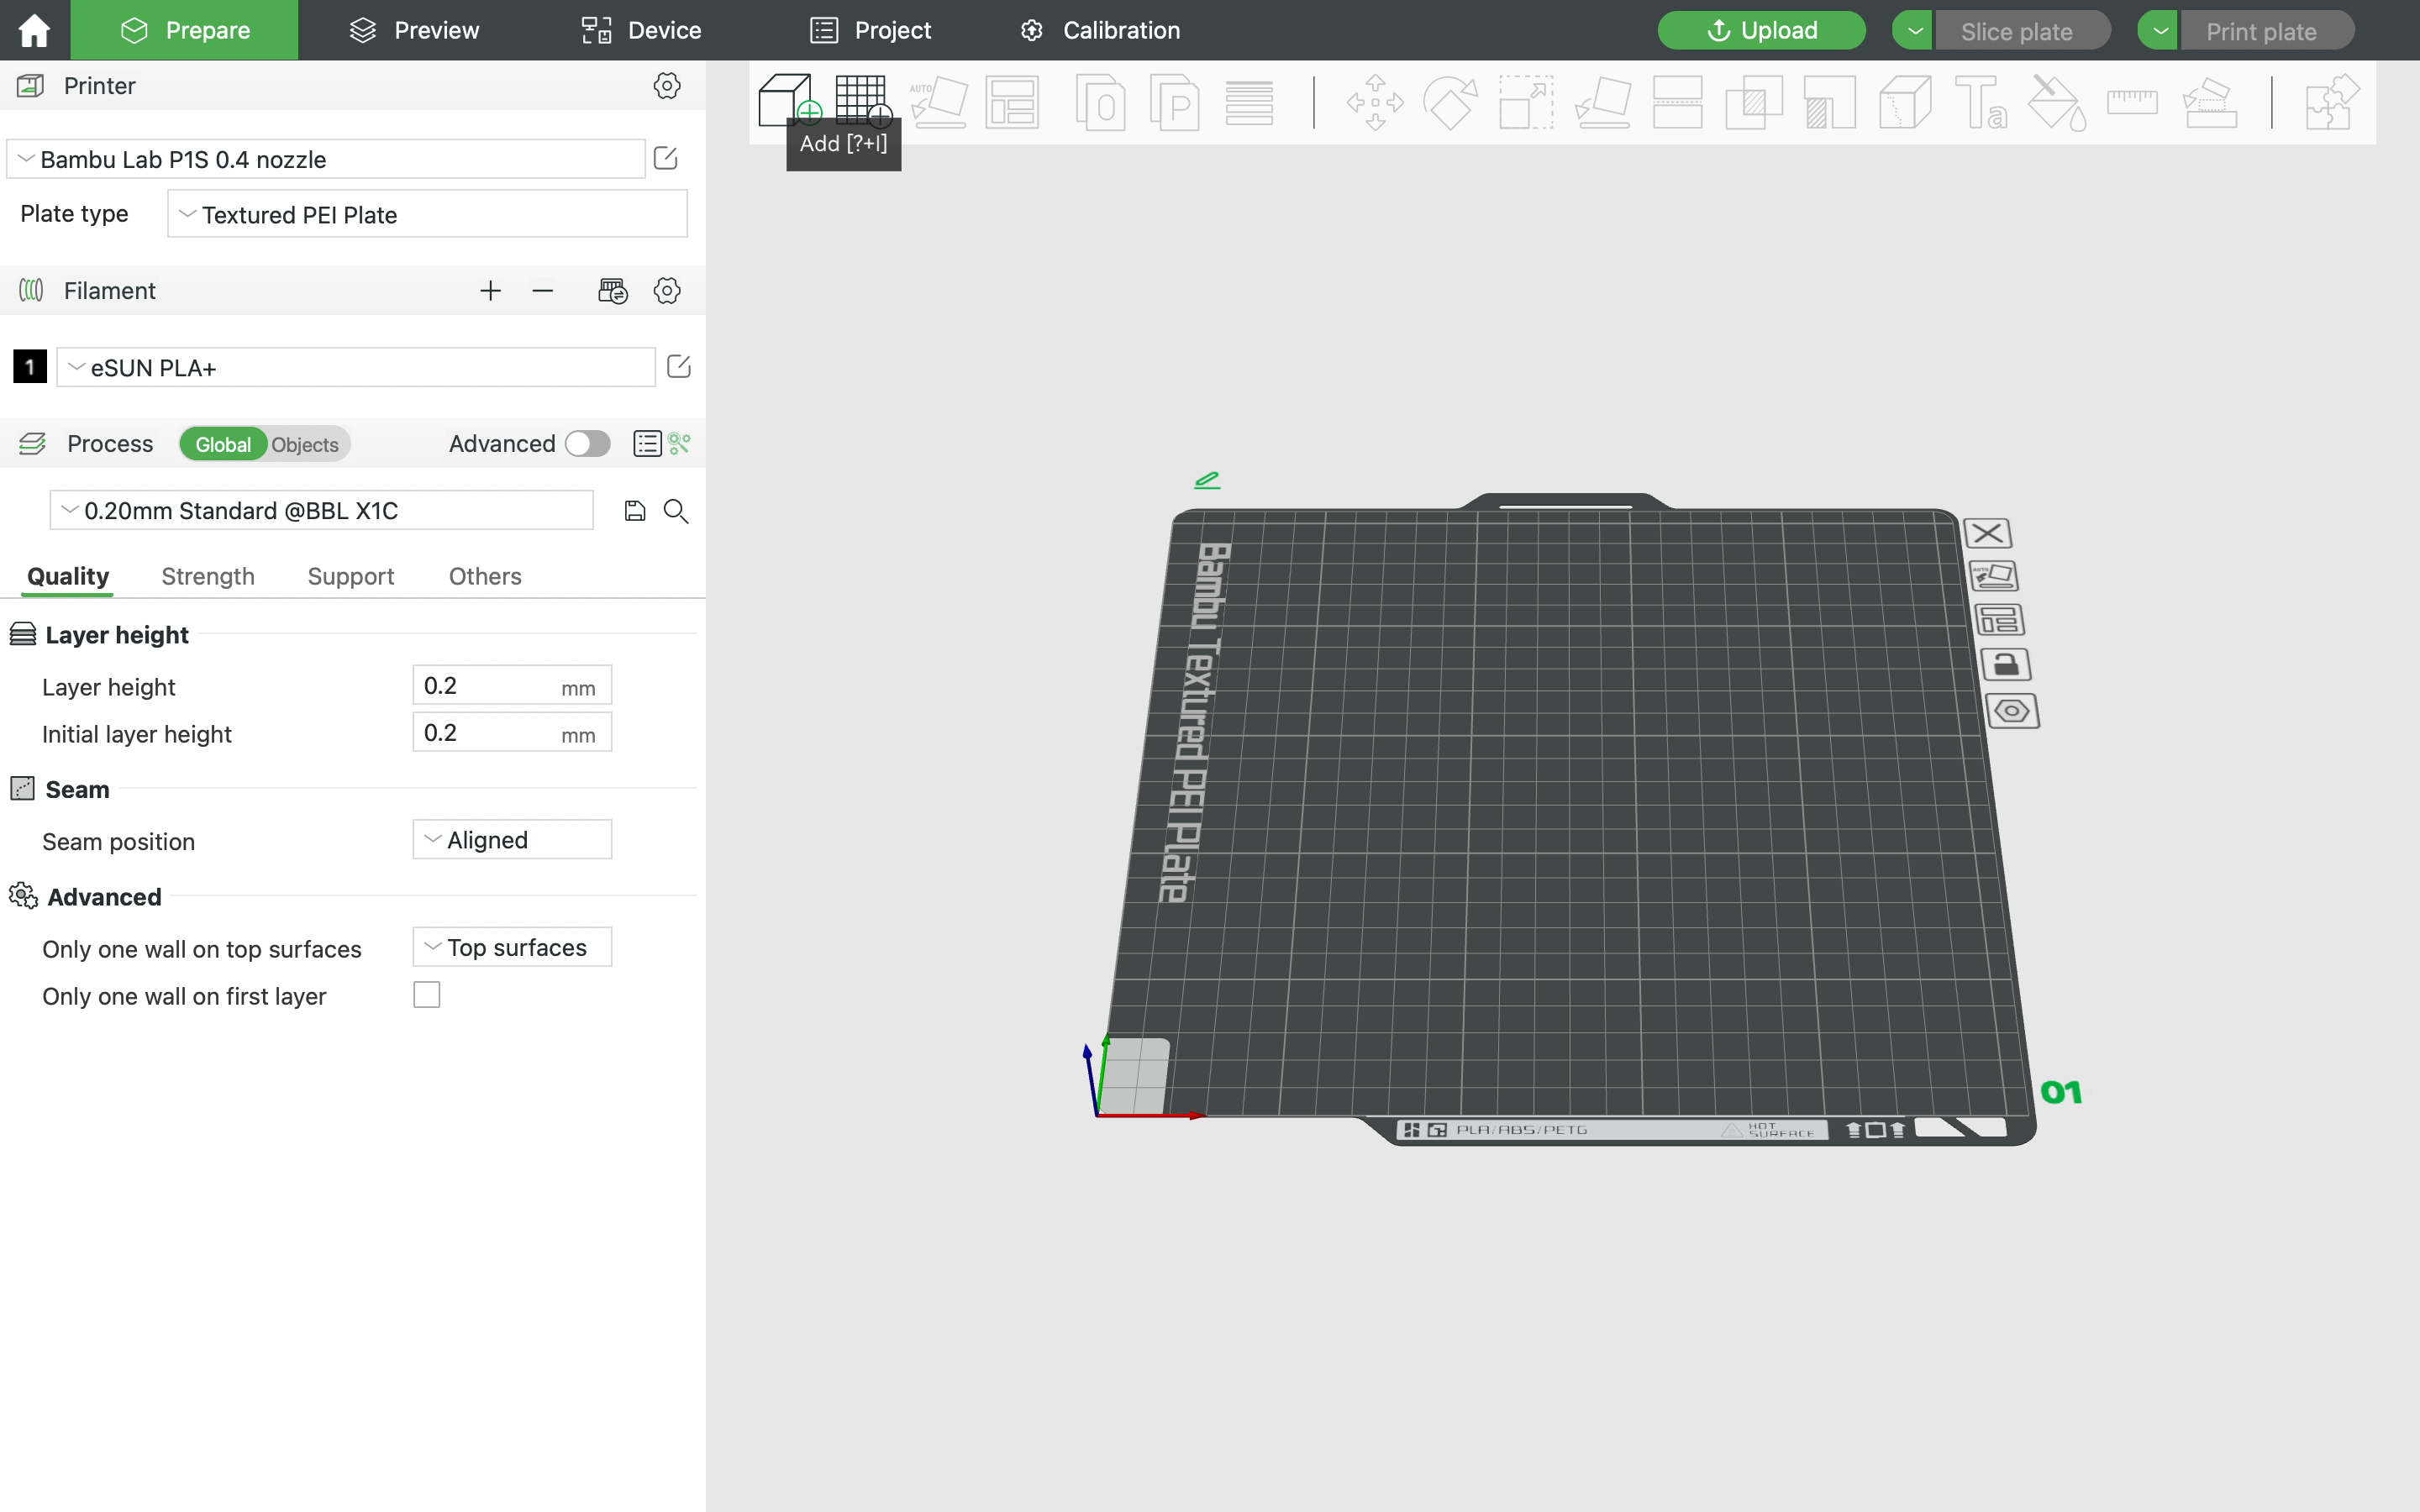Screen dimensions: 2420x1512
Task: Arrange objects on plate 01 icon
Action: [x=1999, y=620]
